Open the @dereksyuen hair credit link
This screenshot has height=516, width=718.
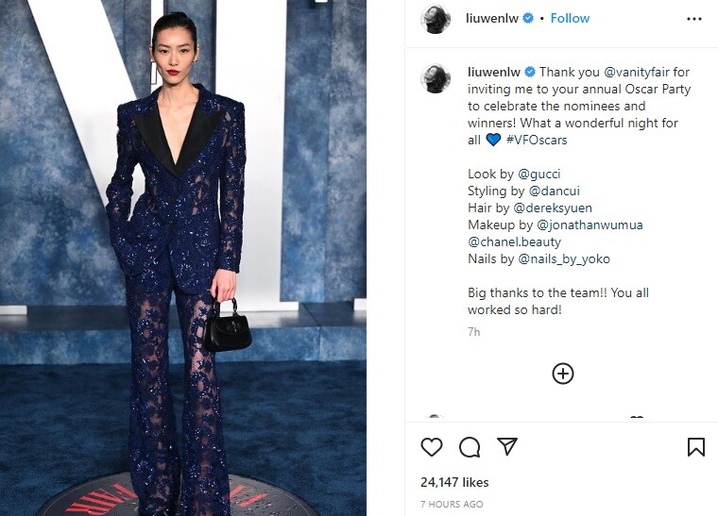[553, 208]
